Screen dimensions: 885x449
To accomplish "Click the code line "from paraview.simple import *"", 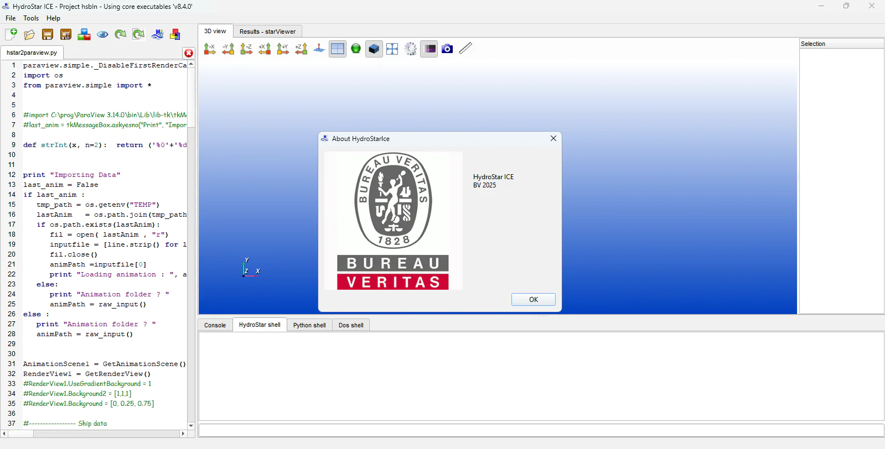I will point(87,85).
